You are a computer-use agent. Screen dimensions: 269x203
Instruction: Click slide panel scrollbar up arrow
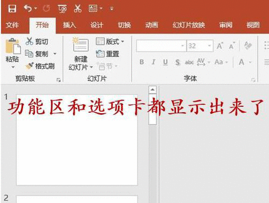pos(152,90)
